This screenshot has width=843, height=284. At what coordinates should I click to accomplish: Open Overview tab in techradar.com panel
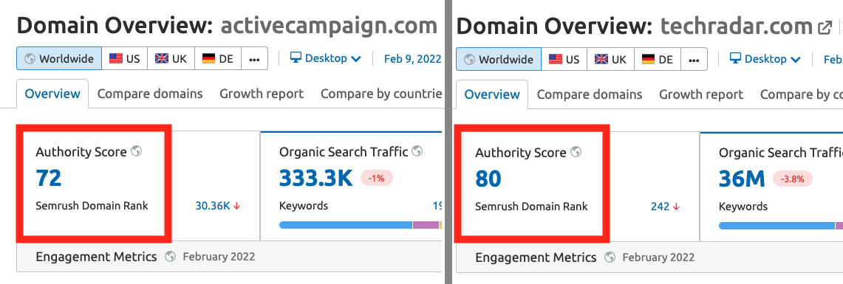(x=493, y=94)
